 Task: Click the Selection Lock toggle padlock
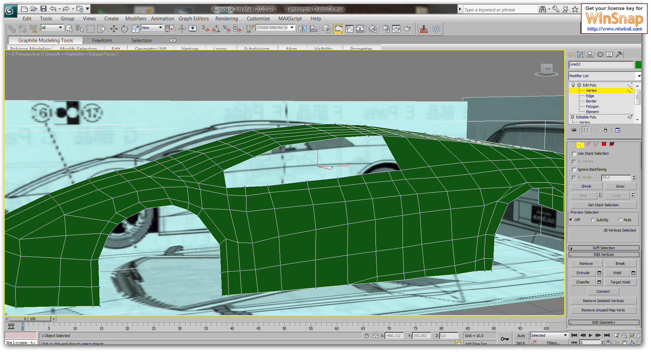(367, 336)
